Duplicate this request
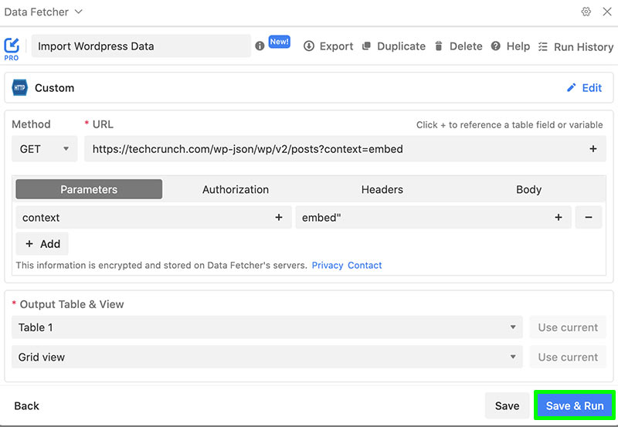The width and height of the screenshot is (618, 427). (393, 46)
